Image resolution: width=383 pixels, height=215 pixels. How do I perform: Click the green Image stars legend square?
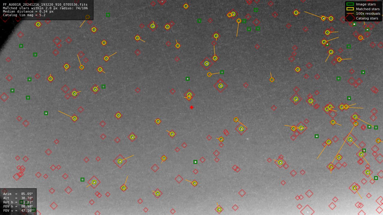click(350, 4)
